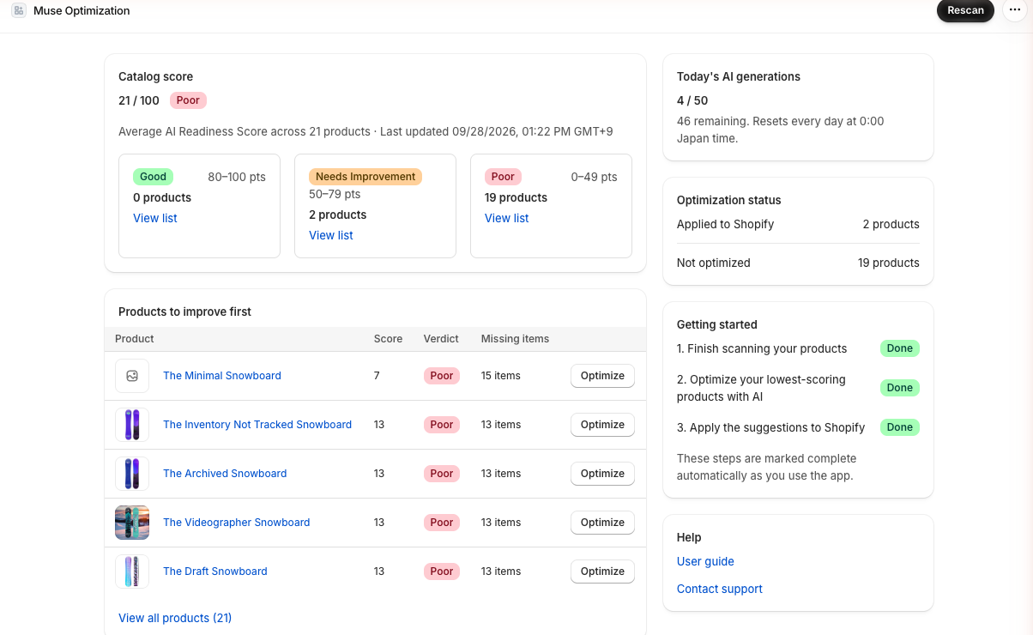View list of Good products
Image resolution: width=1033 pixels, height=635 pixels.
[155, 218]
